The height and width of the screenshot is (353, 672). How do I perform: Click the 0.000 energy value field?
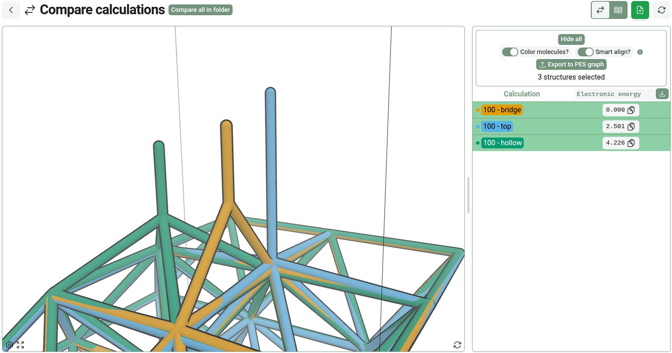[621, 110]
